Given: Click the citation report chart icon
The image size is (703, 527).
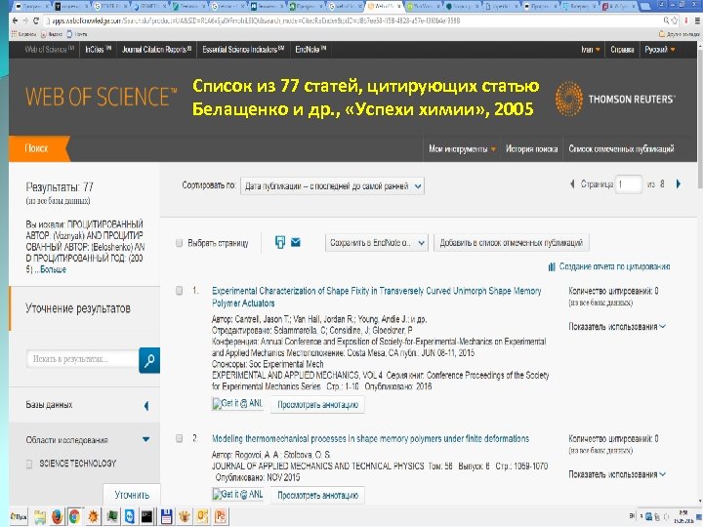Looking at the screenshot, I should pyautogui.click(x=552, y=266).
